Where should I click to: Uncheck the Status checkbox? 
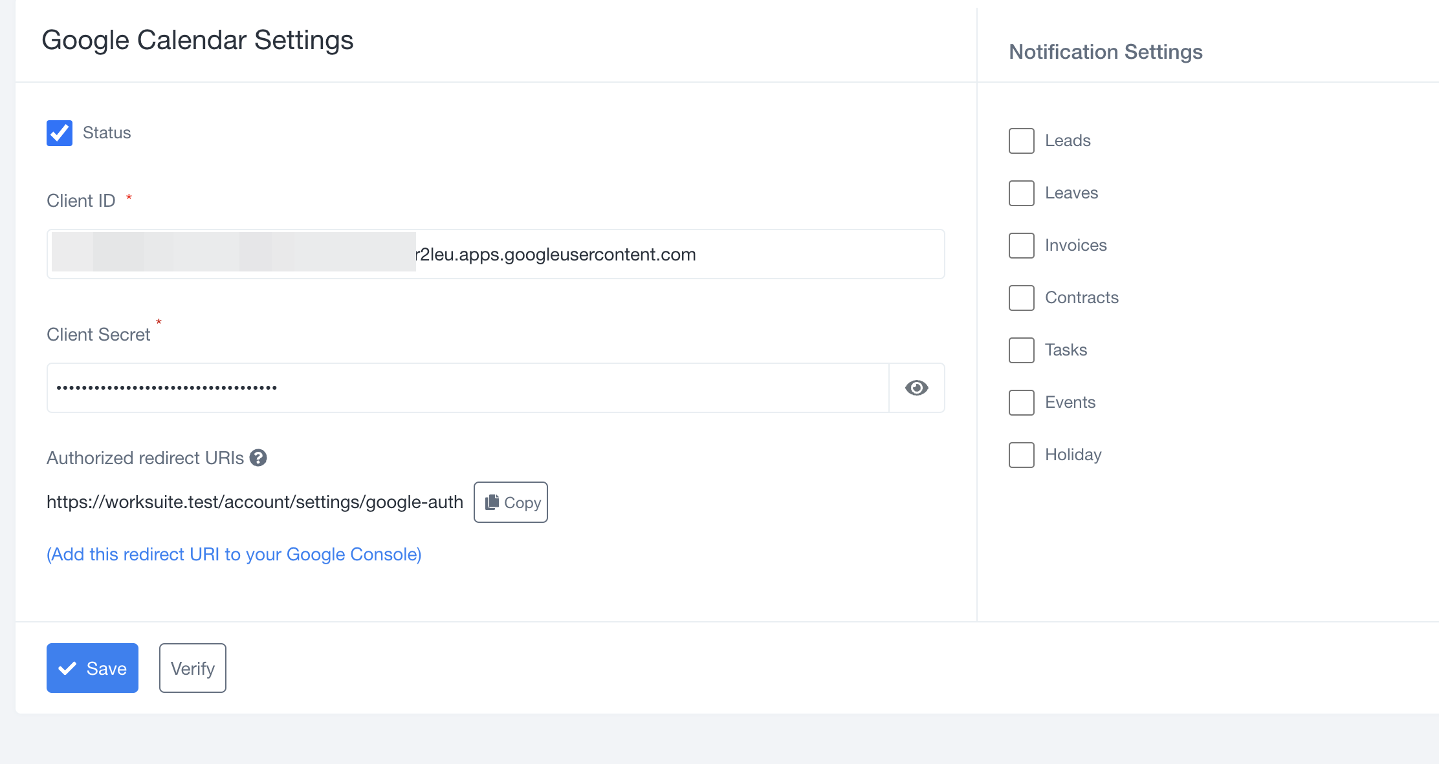[x=60, y=133]
